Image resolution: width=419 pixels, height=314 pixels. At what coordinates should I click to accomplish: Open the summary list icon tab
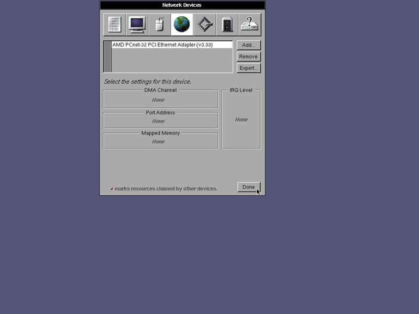tap(114, 25)
